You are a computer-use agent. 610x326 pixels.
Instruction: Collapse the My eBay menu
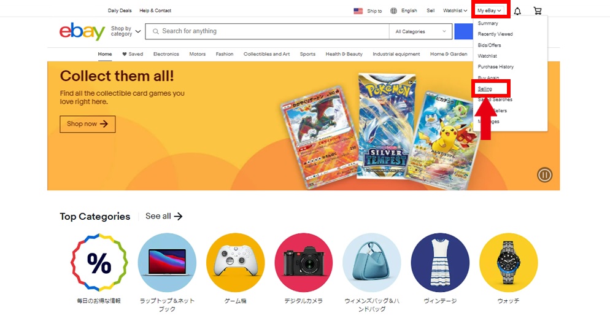pyautogui.click(x=489, y=10)
